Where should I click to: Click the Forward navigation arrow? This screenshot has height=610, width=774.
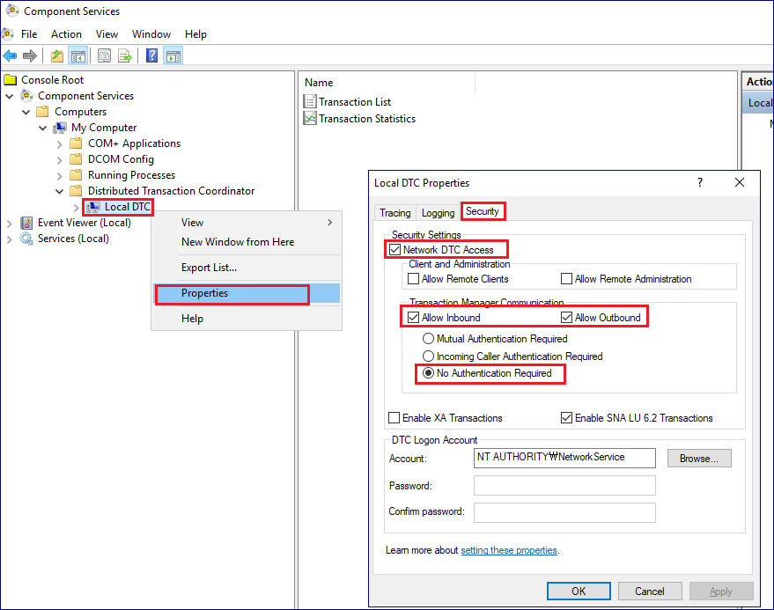29,55
